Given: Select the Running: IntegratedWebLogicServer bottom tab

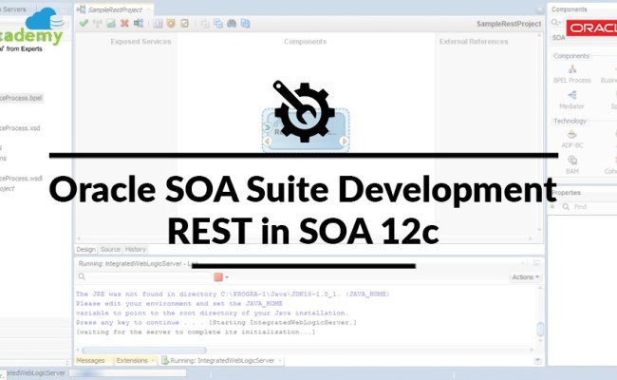Looking at the screenshot, I should (x=222, y=360).
